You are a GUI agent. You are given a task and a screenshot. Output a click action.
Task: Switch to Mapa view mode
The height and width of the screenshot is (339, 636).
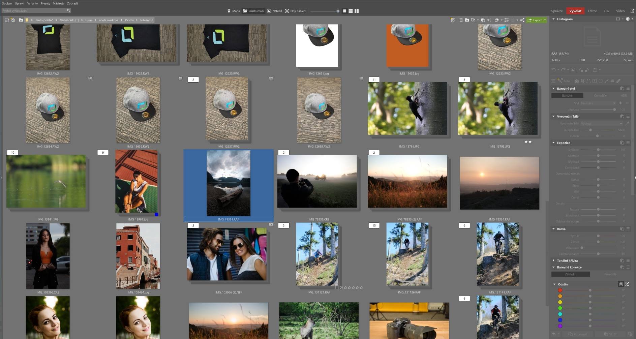[233, 11]
